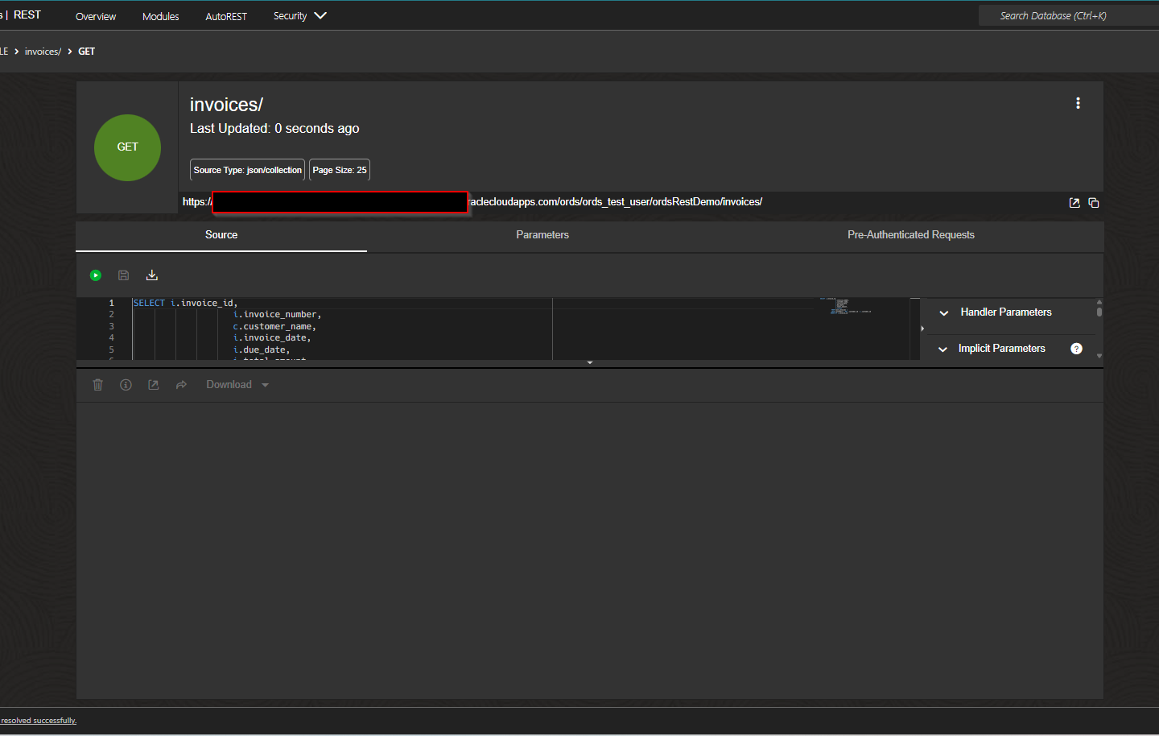Collapse the Implicit Parameters section
The height and width of the screenshot is (736, 1159).
[942, 348]
